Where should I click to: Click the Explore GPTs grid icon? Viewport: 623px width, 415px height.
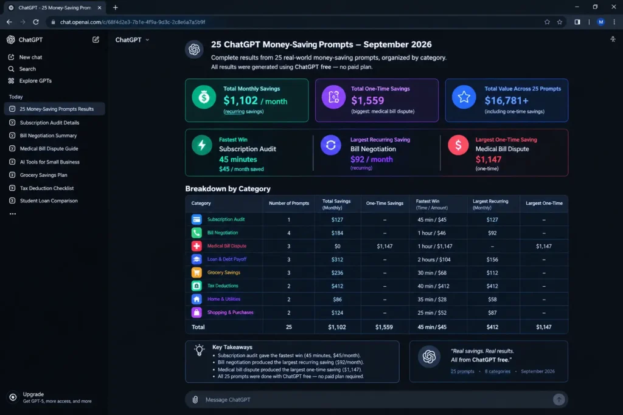[x=11, y=81]
